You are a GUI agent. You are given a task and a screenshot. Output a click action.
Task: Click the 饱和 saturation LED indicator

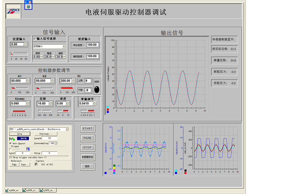point(97,90)
